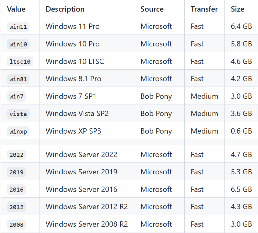Select the 2008 code value
The image size is (258, 233).
click(x=16, y=225)
